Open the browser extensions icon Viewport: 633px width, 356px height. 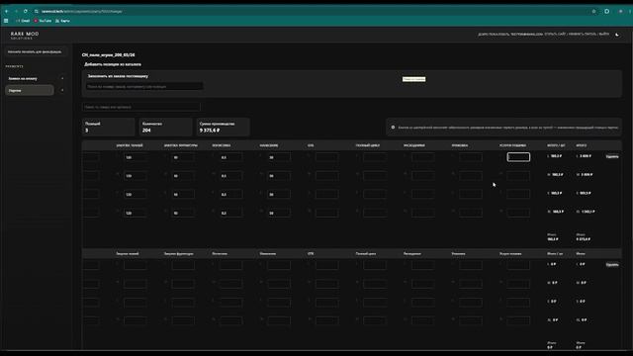click(606, 11)
